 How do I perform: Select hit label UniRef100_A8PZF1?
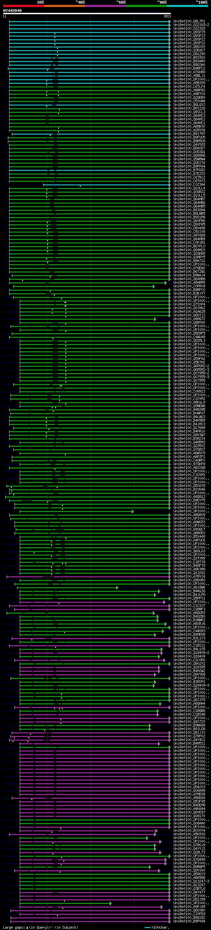tap(189, 457)
